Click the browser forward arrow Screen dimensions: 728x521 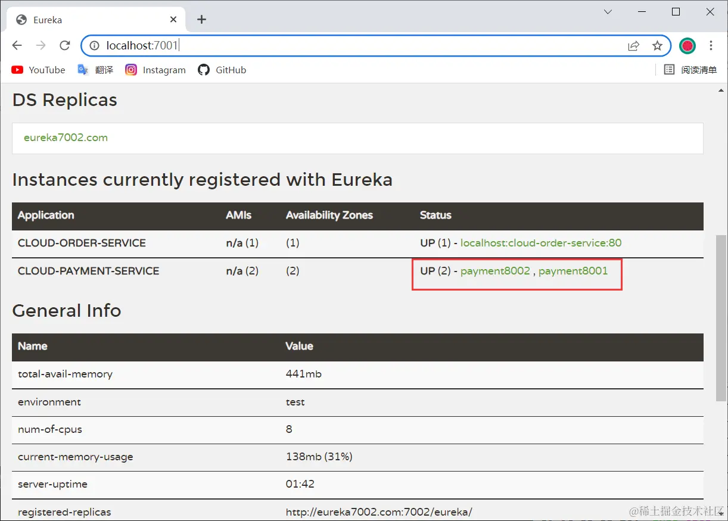(x=41, y=46)
